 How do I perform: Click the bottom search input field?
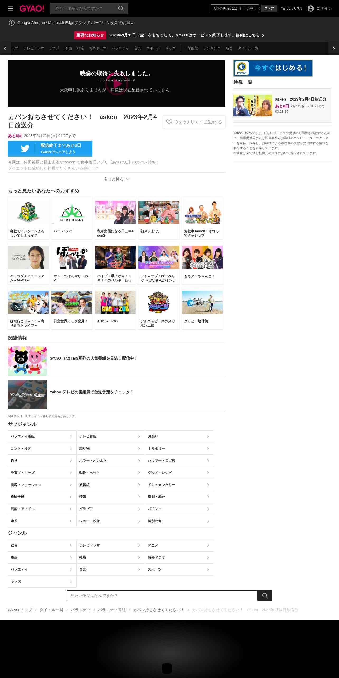click(x=162, y=596)
